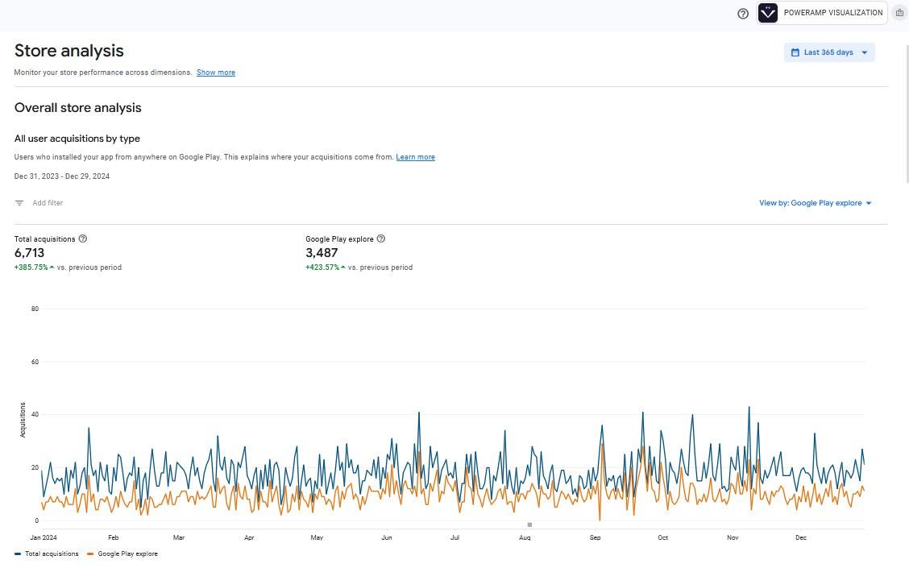Viewport: 909px width, 568px height.
Task: Click the calendar icon in date range selector
Action: (x=795, y=52)
